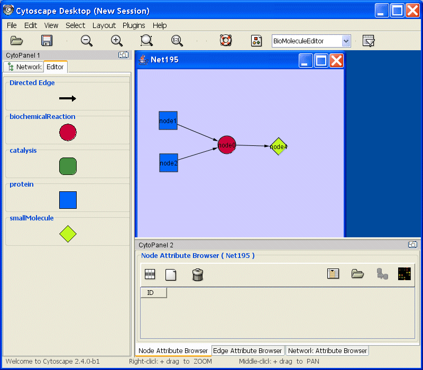Float CytoPanel 1 using its dock icon
The image size is (423, 370).
[x=123, y=54]
